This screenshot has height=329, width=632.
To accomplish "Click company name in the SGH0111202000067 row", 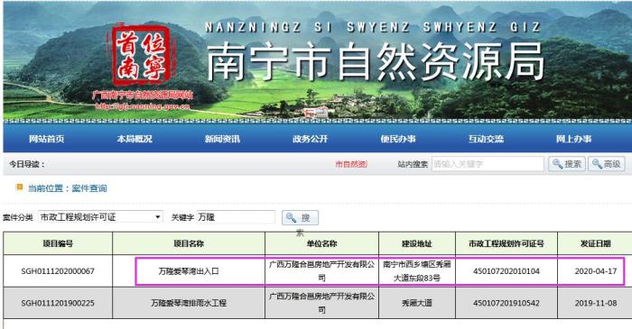I will point(321,271).
